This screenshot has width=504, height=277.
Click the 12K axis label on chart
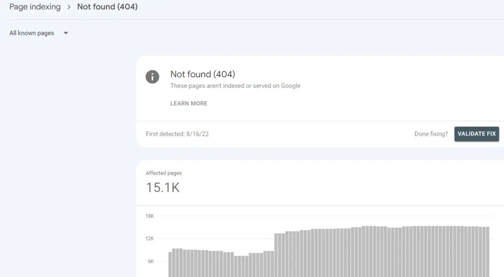(x=150, y=239)
